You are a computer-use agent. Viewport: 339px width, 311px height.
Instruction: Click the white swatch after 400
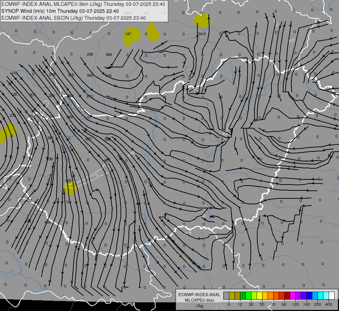click(331, 295)
